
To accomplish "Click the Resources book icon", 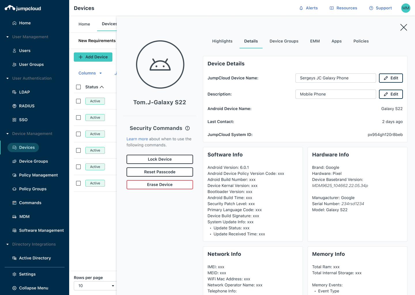I will [332, 8].
